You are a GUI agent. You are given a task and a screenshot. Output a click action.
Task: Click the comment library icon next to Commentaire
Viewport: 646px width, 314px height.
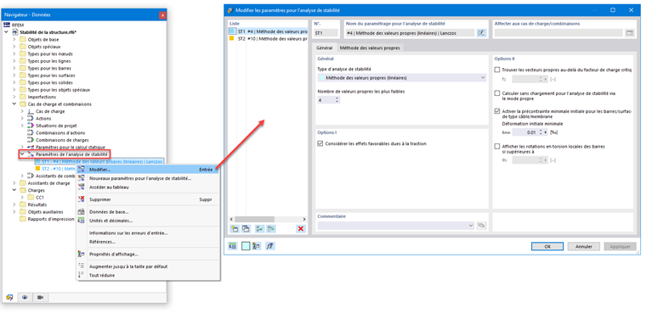tap(482, 226)
